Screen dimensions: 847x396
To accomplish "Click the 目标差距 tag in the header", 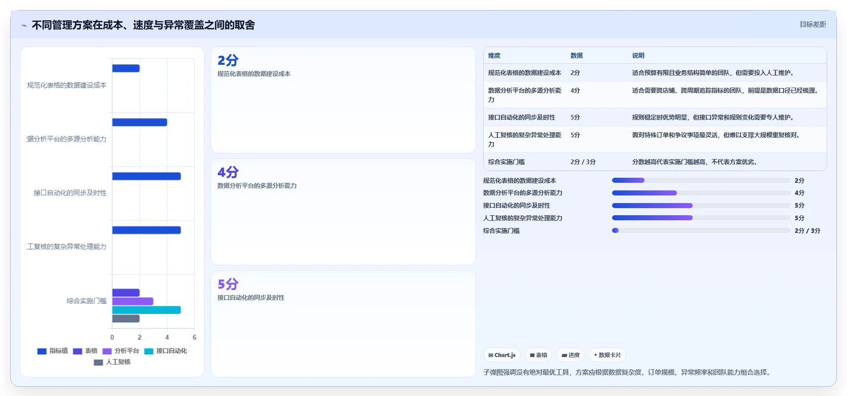I will [x=812, y=24].
